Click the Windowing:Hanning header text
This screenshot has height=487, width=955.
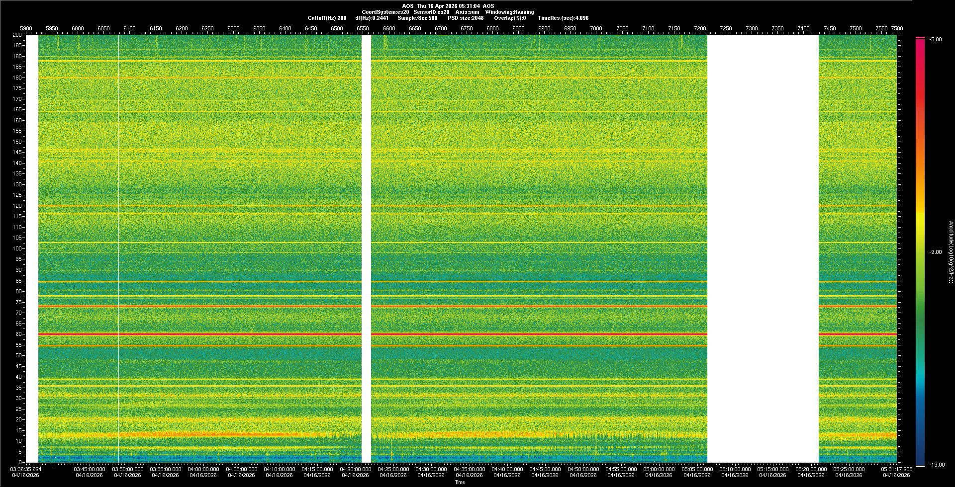coord(509,12)
